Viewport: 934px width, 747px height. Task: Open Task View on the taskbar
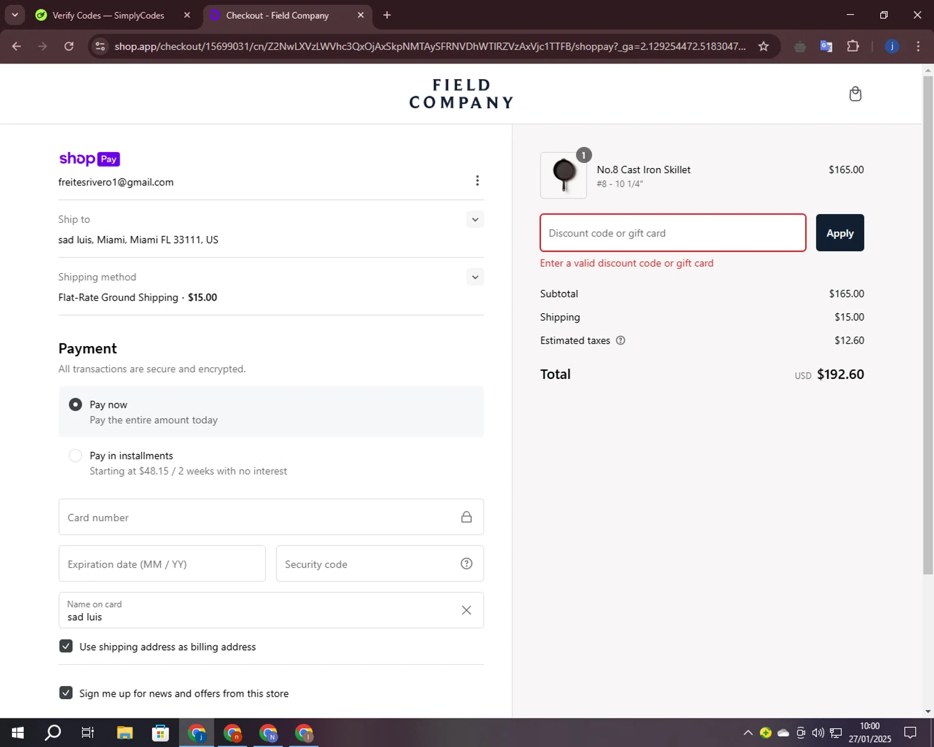(88, 733)
